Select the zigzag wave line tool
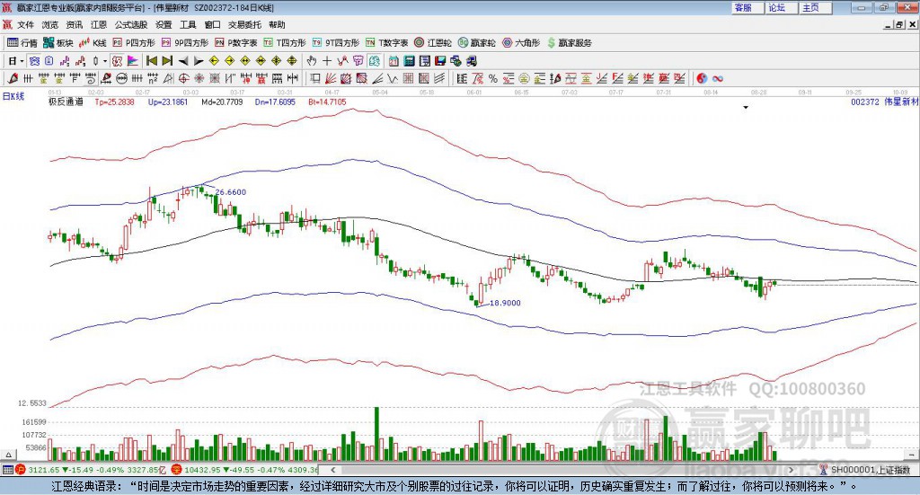920x495 pixels. (392, 78)
